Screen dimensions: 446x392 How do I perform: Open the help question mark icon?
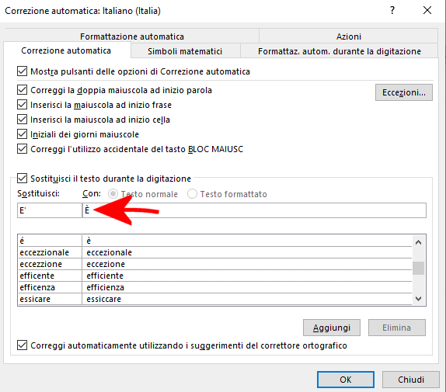click(392, 11)
